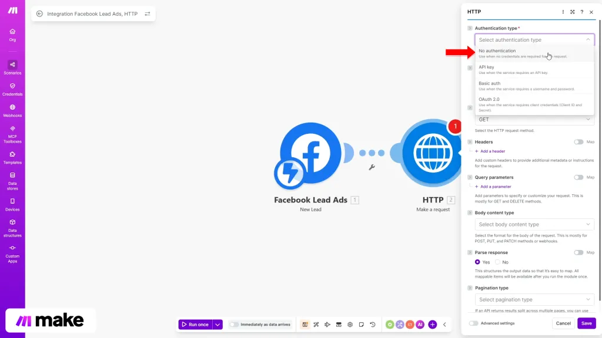Select the Facebook Lead Ads module
This screenshot has width=602, height=338.
(x=310, y=153)
